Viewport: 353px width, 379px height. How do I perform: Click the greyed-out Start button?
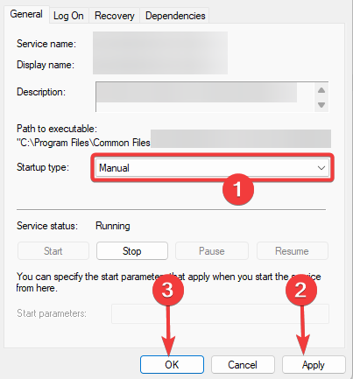click(x=53, y=251)
